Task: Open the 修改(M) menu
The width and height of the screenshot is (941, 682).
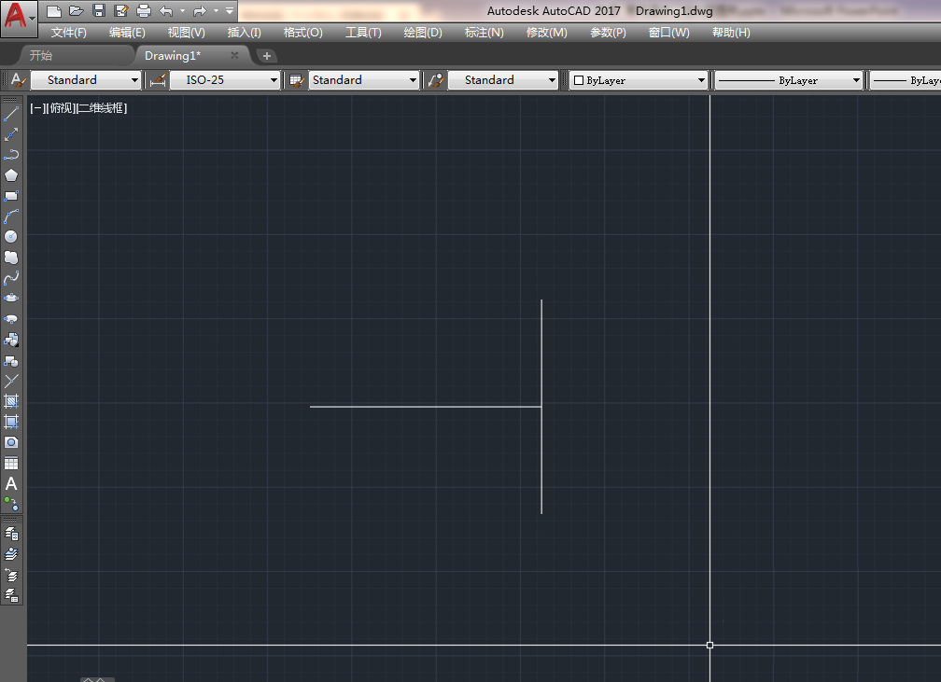Action: 547,33
